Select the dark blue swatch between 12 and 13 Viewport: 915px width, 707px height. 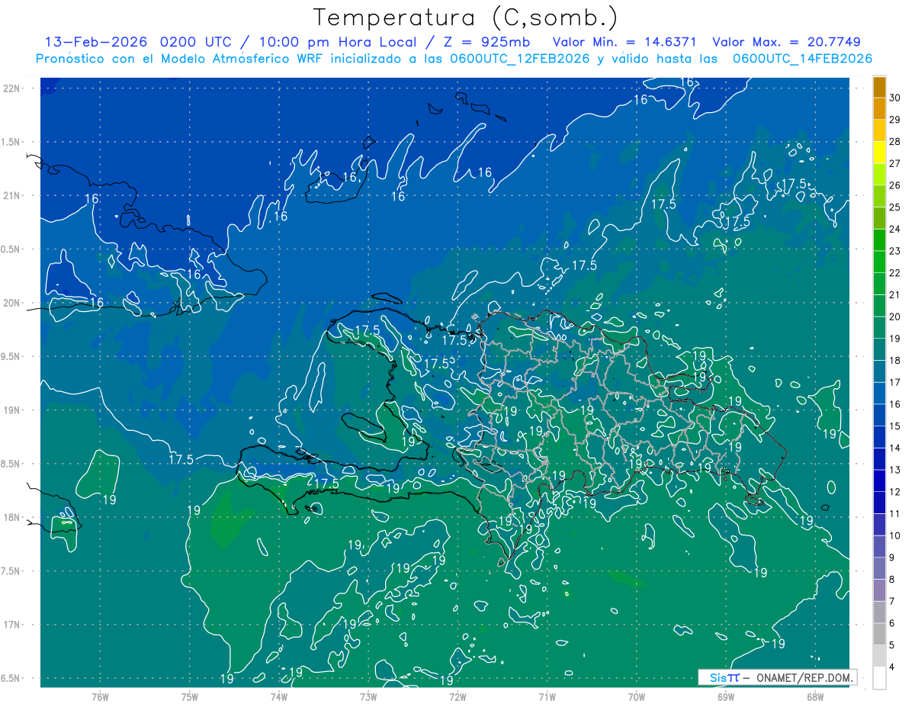[x=879, y=481]
